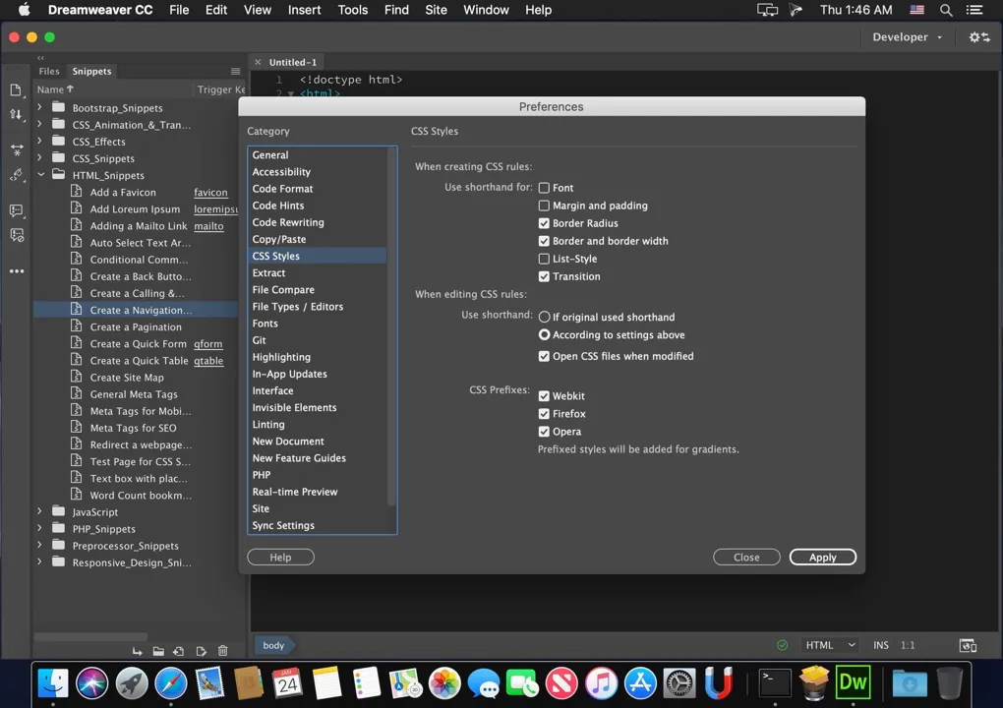
Task: Click the Apply Comment icon
Action: coord(17,209)
